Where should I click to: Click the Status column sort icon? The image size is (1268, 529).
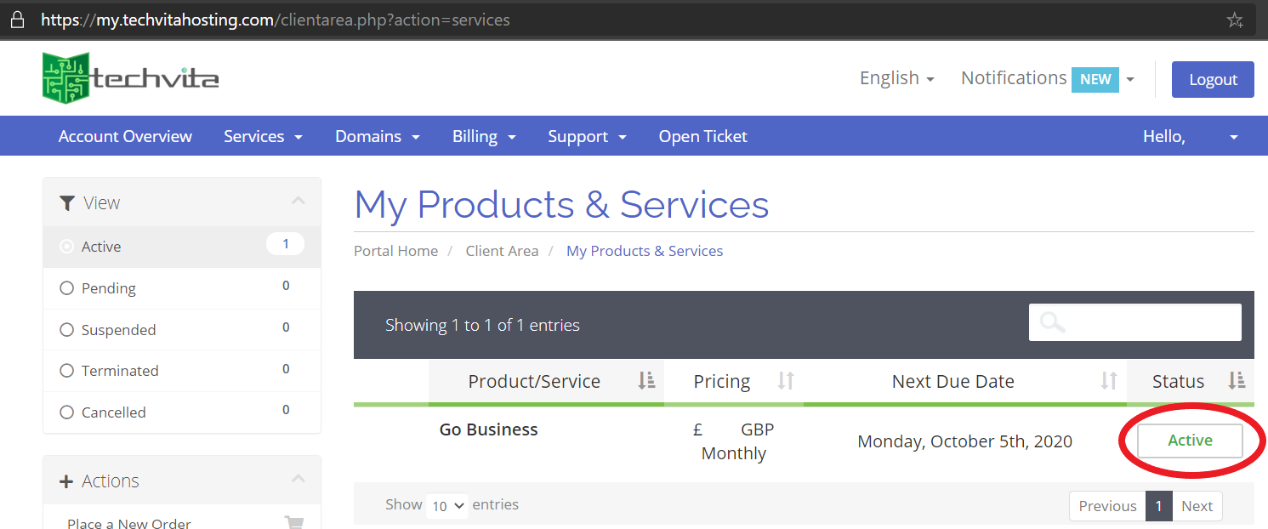tap(1237, 381)
